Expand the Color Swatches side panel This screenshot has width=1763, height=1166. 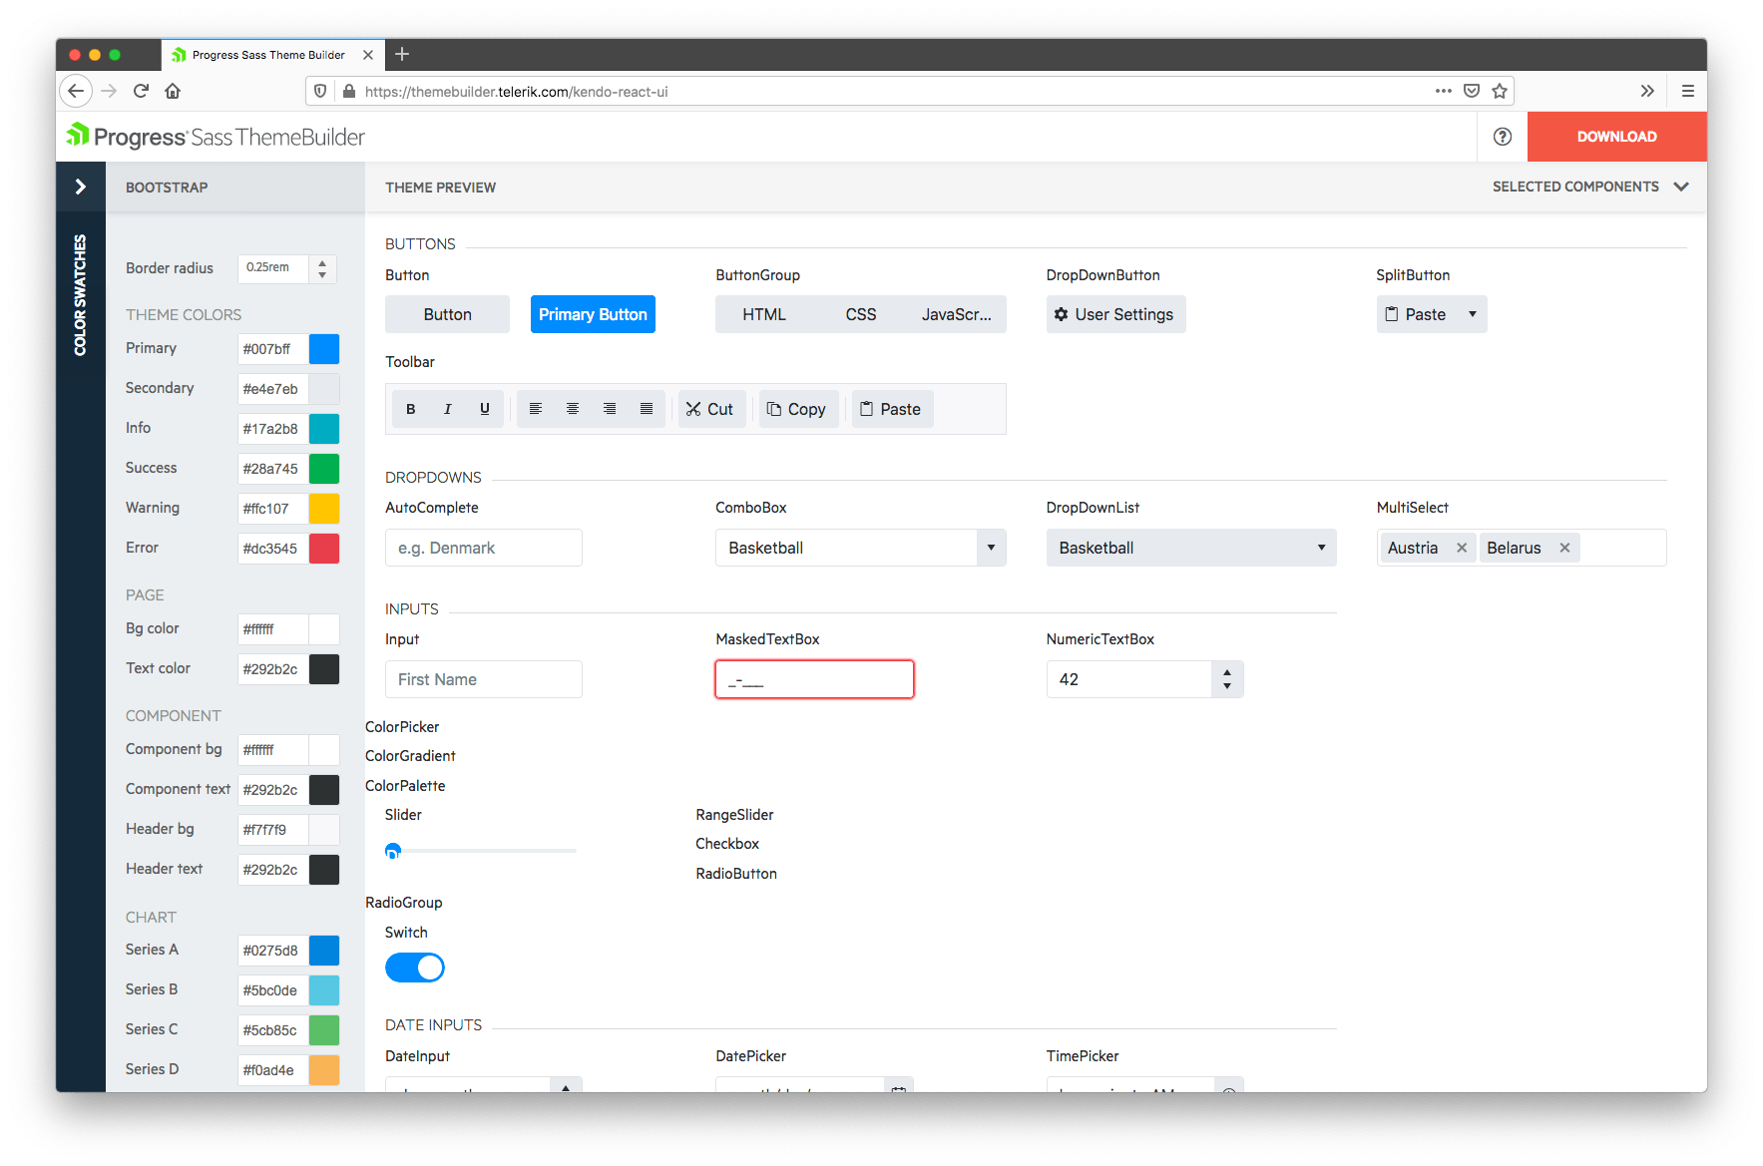[x=81, y=187]
